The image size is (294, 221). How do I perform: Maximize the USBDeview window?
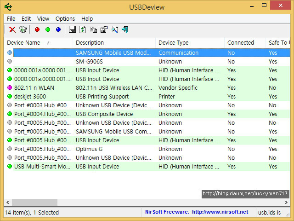(x=264, y=5)
